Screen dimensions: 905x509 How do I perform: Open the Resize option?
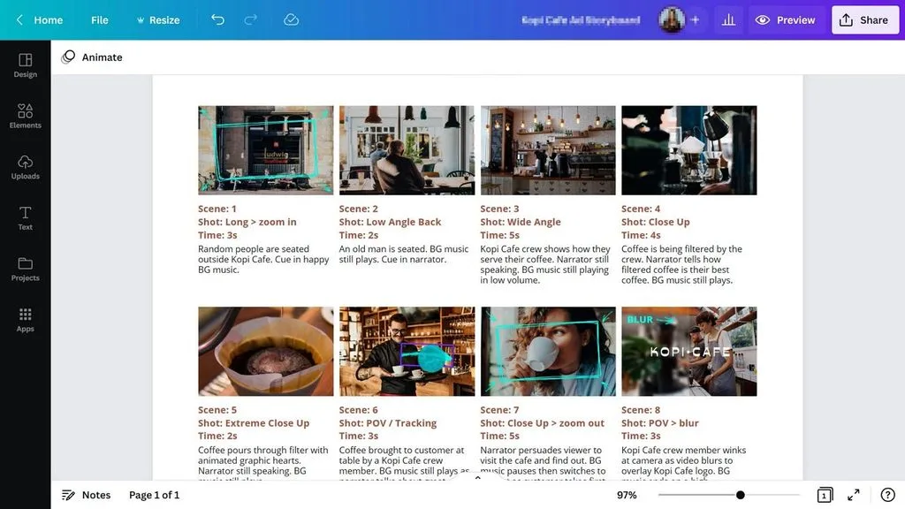point(158,20)
